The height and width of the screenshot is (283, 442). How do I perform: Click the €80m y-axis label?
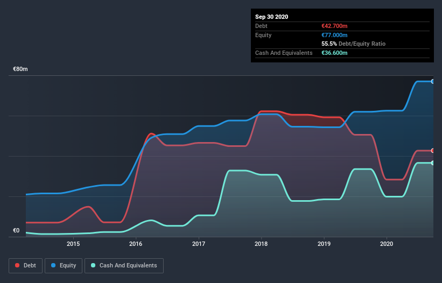point(20,69)
